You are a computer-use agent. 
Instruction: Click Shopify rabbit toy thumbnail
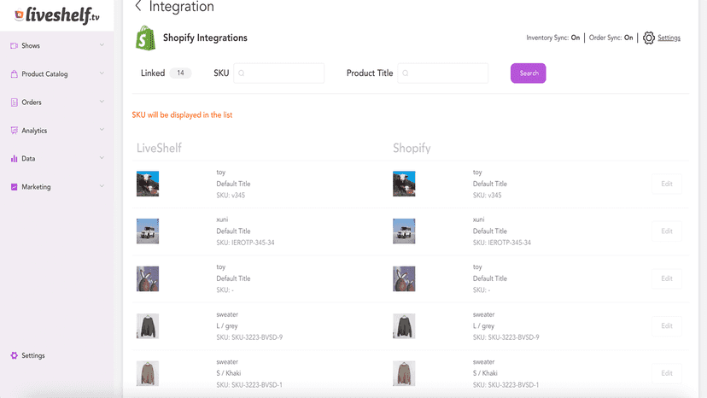click(x=404, y=278)
